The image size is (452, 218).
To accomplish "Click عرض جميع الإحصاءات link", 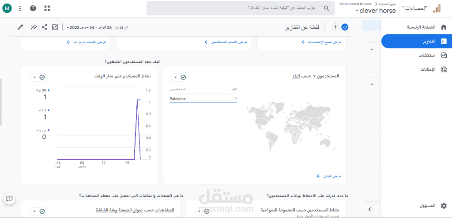I will (321, 42).
